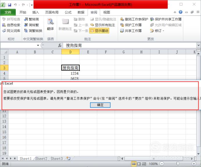
Task: Go to last sheet navigation arrow
Action: coord(15,159)
